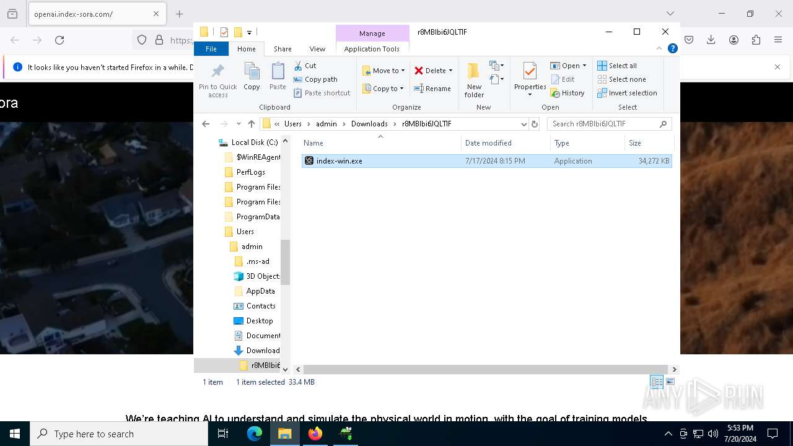Open a new Firefox tab

(179, 14)
